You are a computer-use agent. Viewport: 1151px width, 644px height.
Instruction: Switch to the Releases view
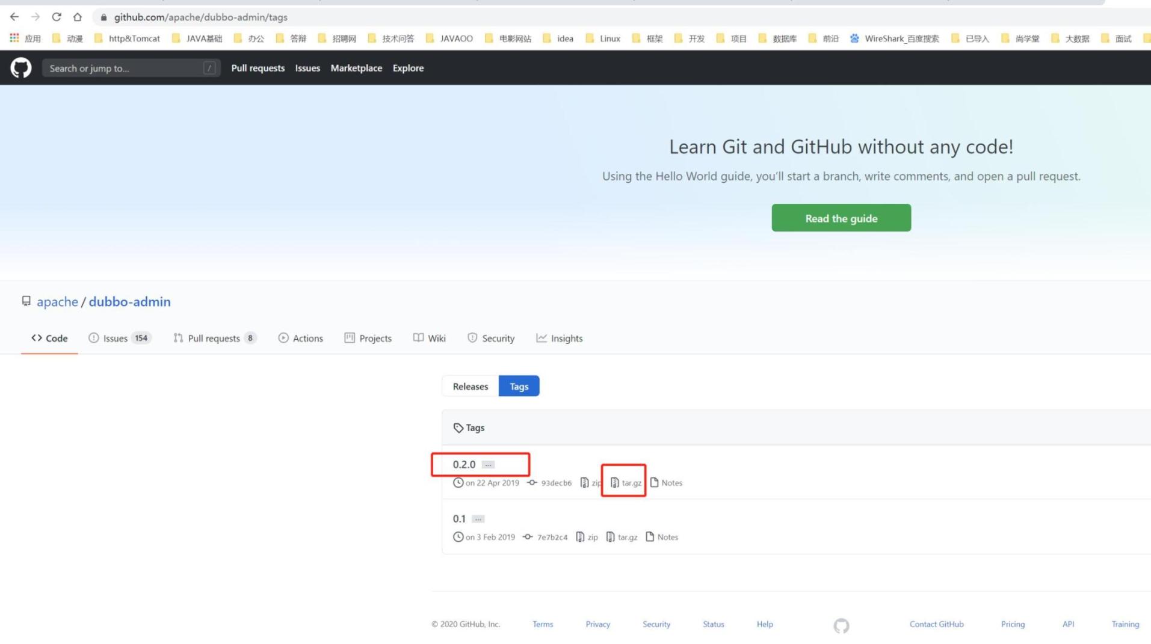point(470,386)
